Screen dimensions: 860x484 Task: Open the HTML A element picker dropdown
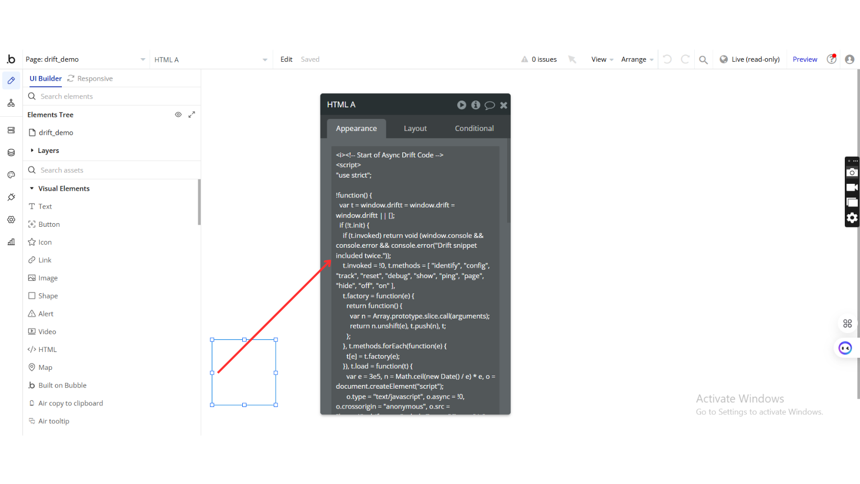click(x=211, y=60)
